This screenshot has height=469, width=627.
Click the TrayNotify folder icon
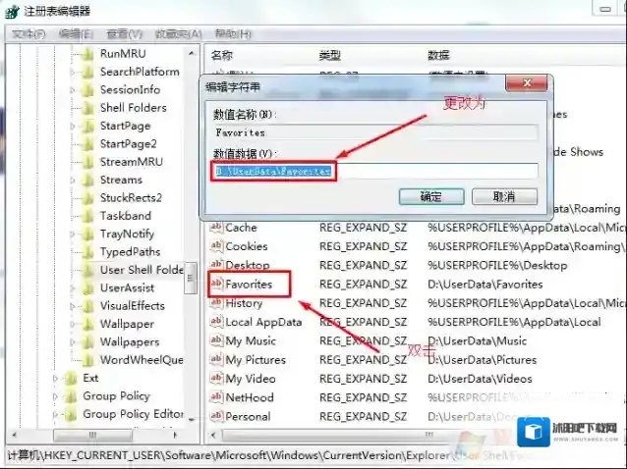pyautogui.click(x=87, y=234)
